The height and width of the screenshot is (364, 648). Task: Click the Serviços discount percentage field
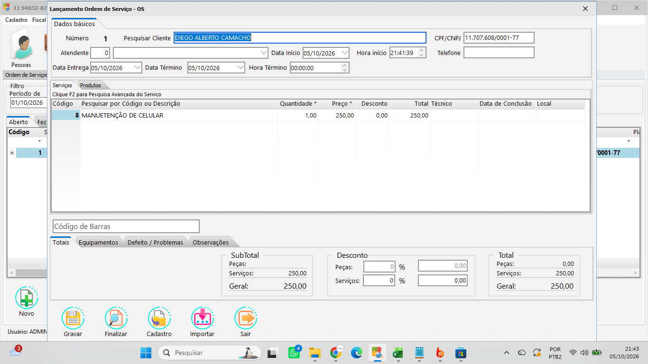click(380, 281)
